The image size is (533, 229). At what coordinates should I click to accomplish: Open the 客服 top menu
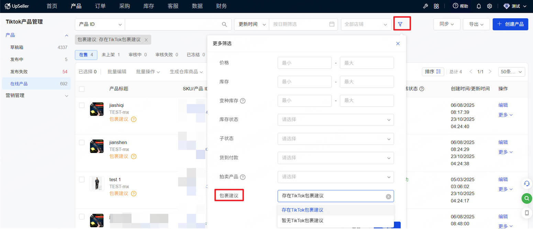(x=173, y=6)
